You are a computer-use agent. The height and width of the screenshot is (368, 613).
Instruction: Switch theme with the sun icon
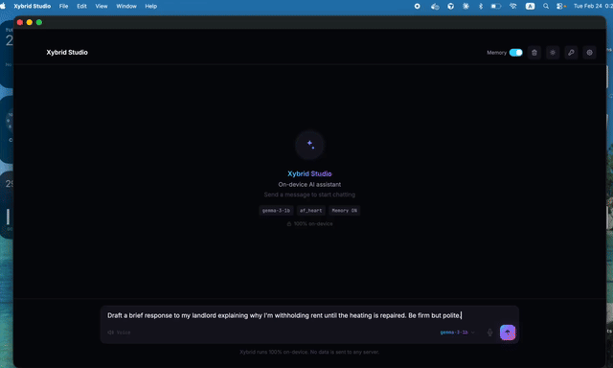(553, 53)
